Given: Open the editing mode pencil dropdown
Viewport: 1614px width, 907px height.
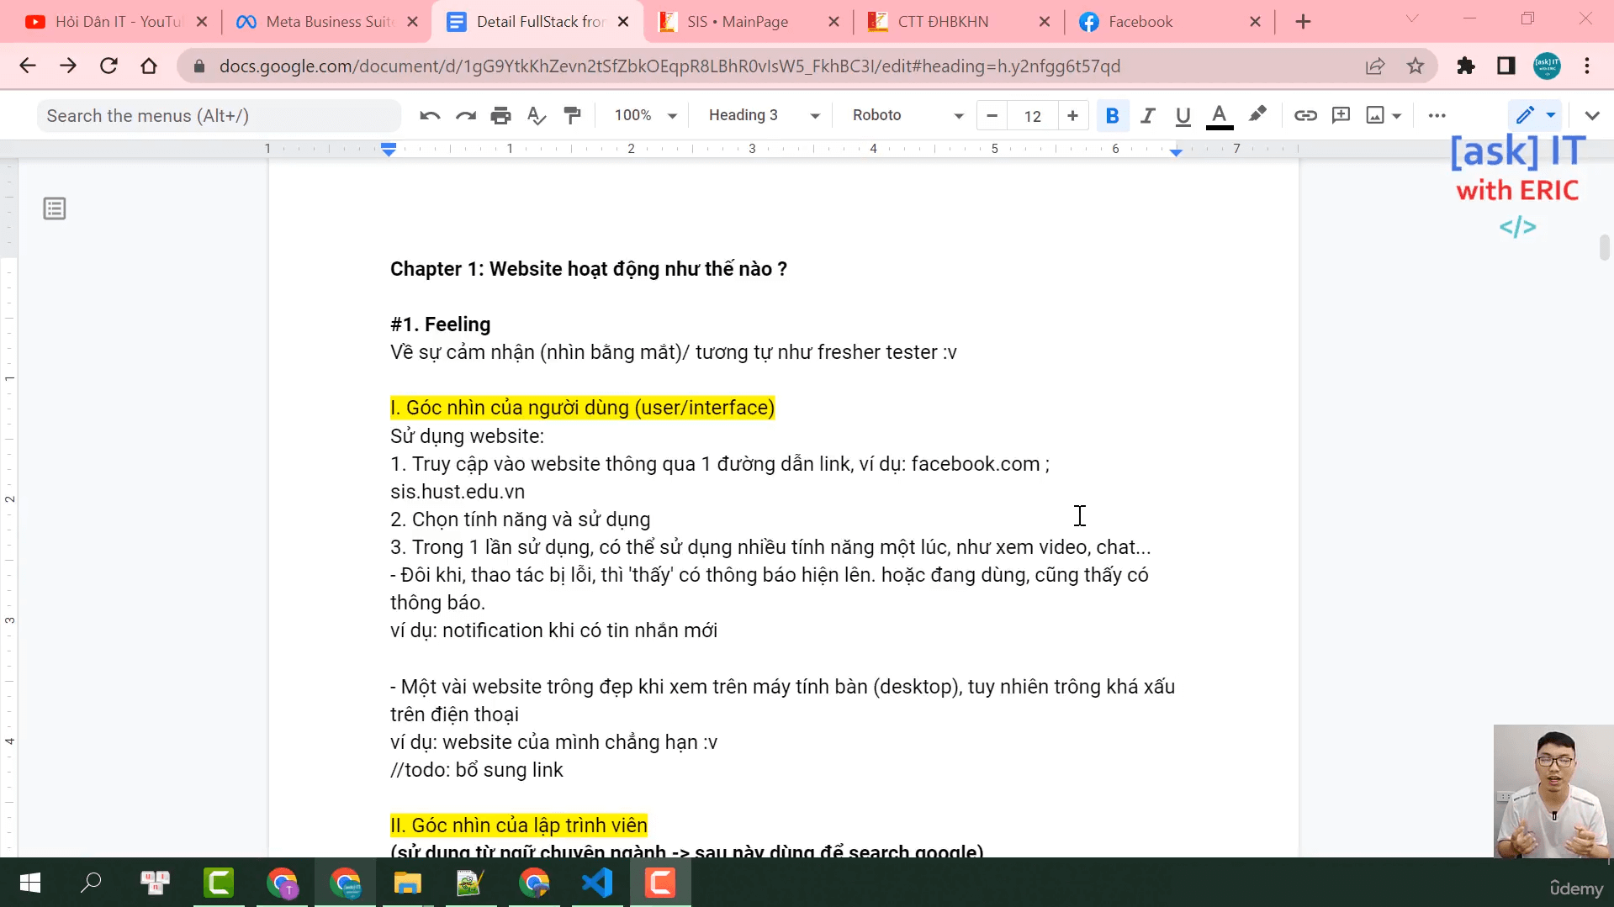Looking at the screenshot, I should point(1536,115).
